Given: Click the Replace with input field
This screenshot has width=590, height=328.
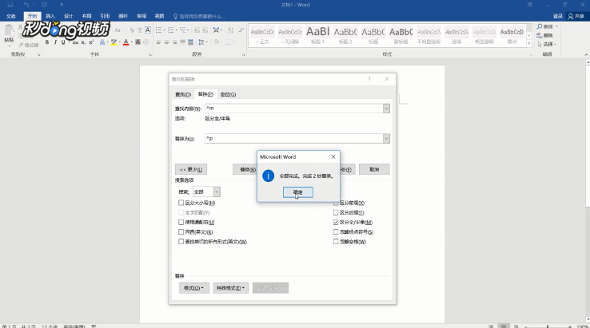Looking at the screenshot, I should tap(294, 139).
